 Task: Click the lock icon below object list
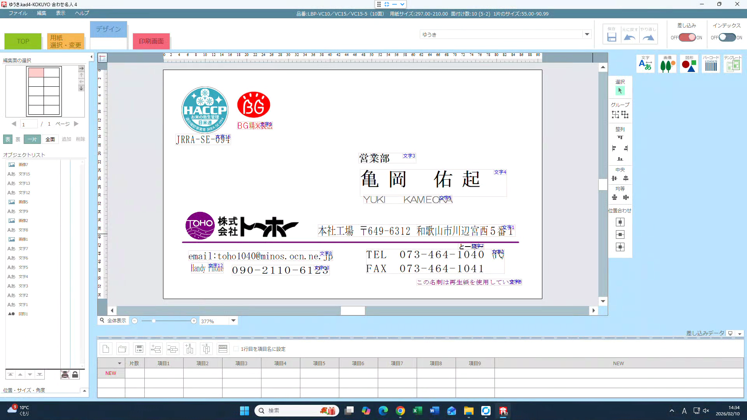click(x=75, y=374)
